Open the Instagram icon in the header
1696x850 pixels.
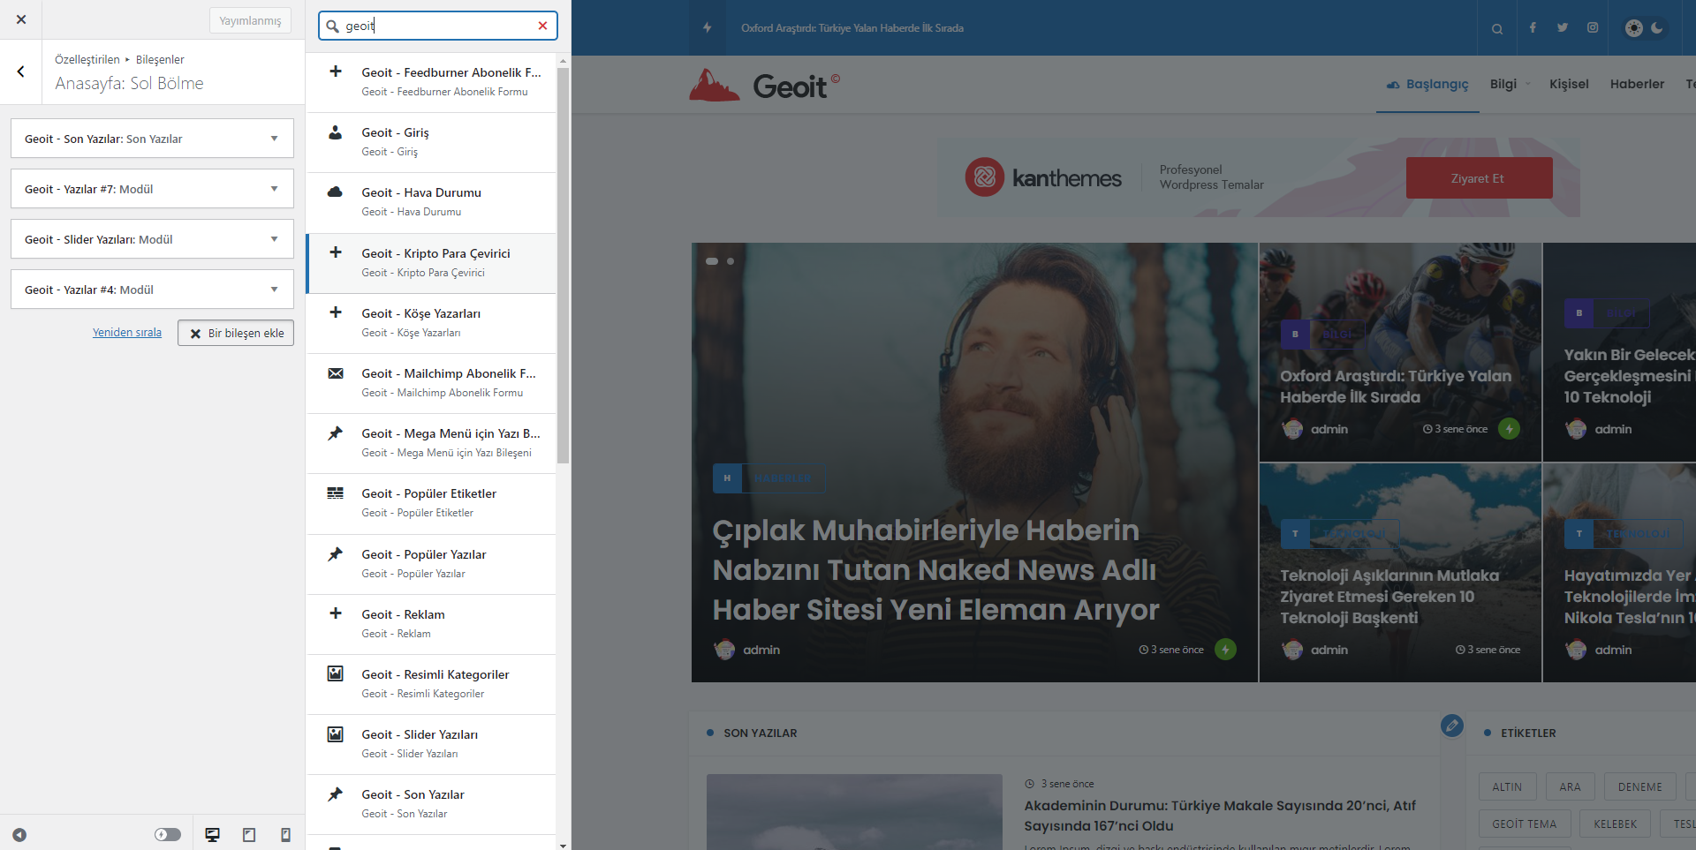[1593, 28]
